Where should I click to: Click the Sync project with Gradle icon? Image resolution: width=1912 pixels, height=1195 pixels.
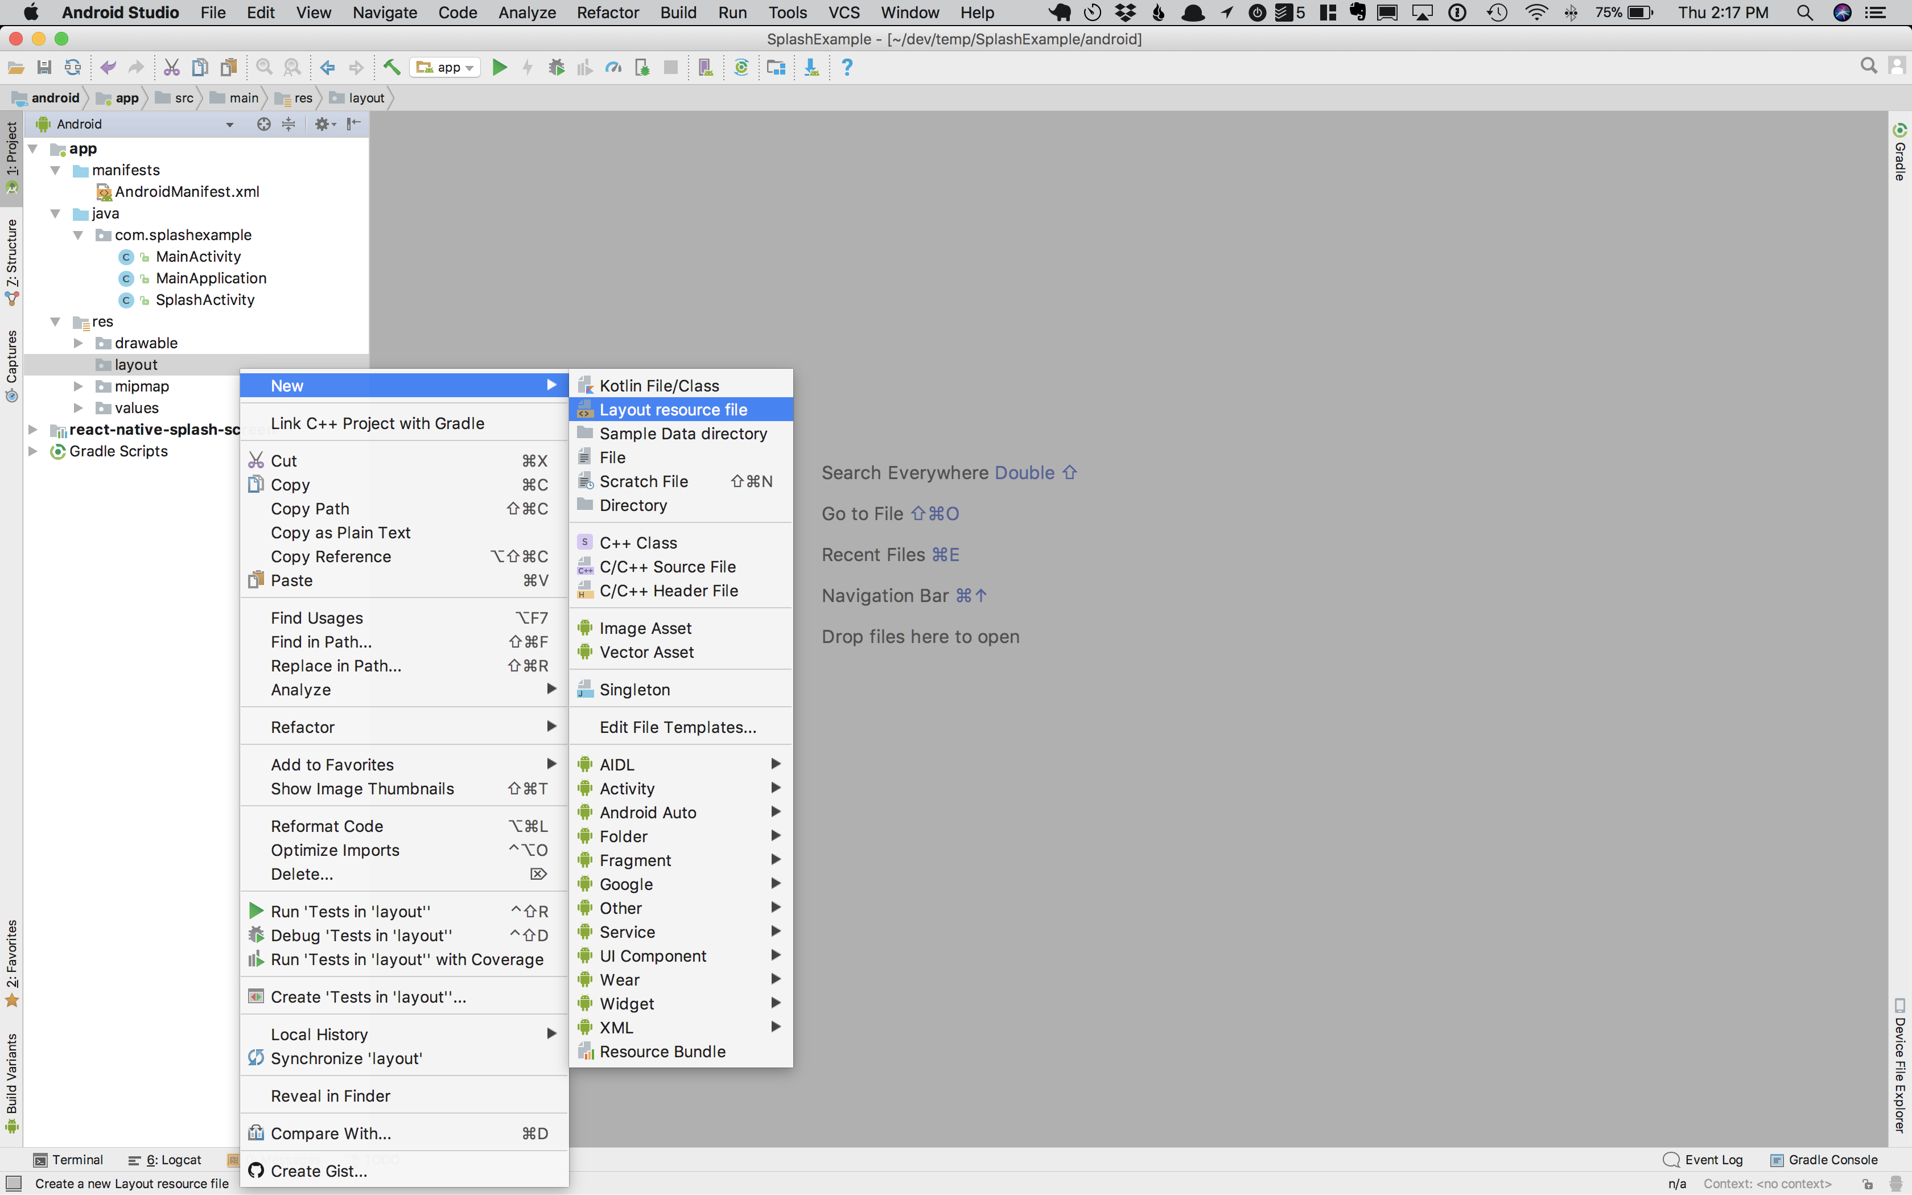click(x=738, y=69)
